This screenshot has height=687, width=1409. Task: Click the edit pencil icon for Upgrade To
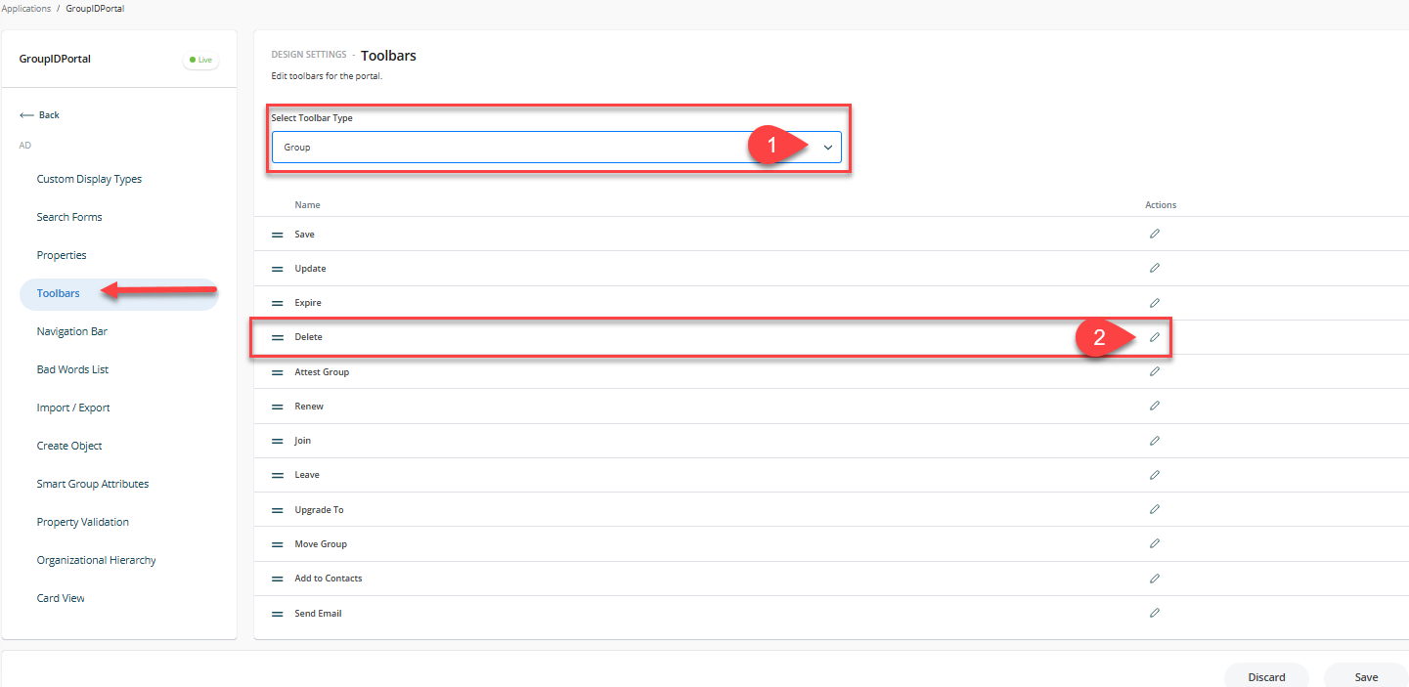pyautogui.click(x=1155, y=509)
